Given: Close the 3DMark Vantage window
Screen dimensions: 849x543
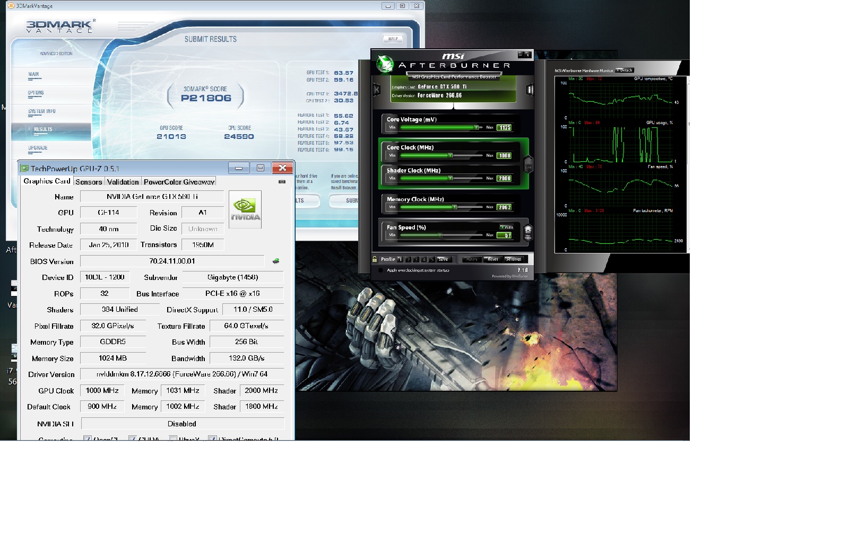Looking at the screenshot, I should click(417, 6).
